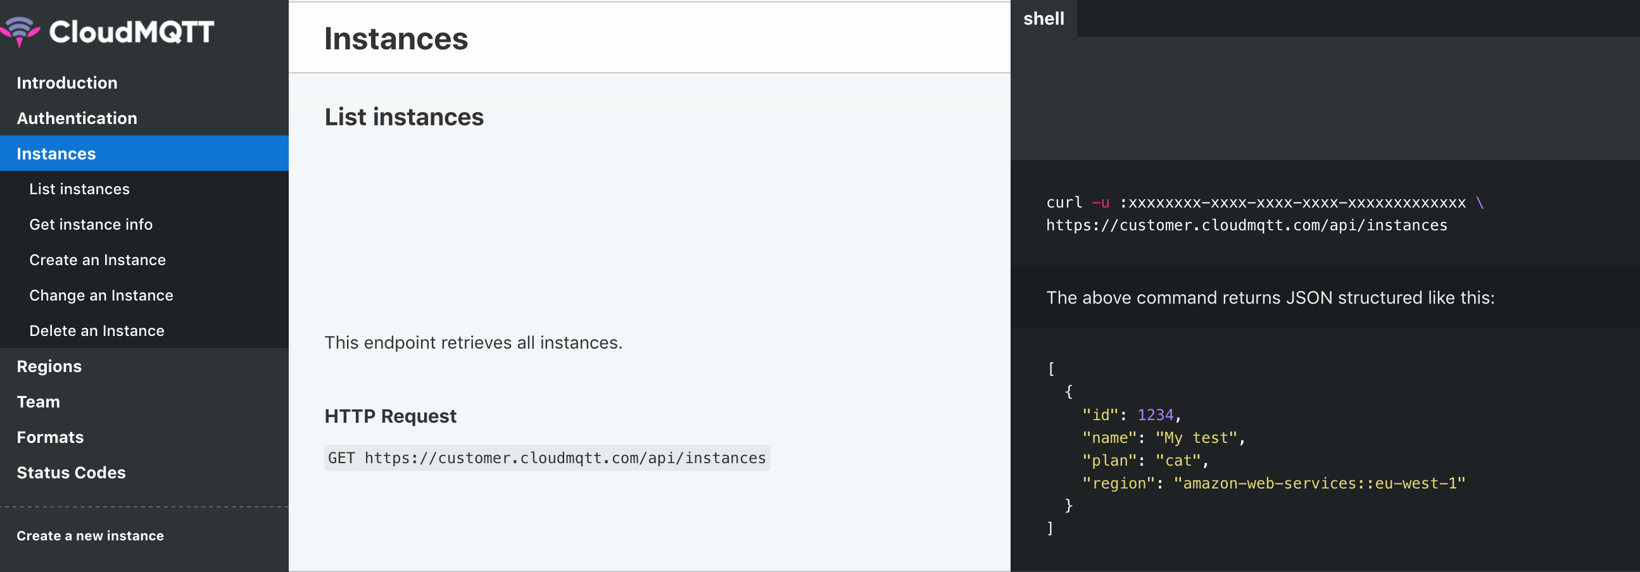
Task: Open the Introduction section
Action: coord(67,83)
